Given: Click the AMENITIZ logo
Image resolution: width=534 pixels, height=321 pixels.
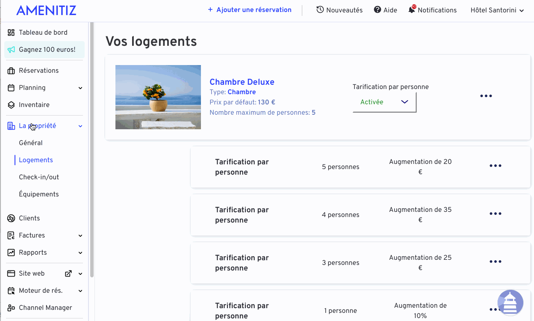Looking at the screenshot, I should pos(46,10).
